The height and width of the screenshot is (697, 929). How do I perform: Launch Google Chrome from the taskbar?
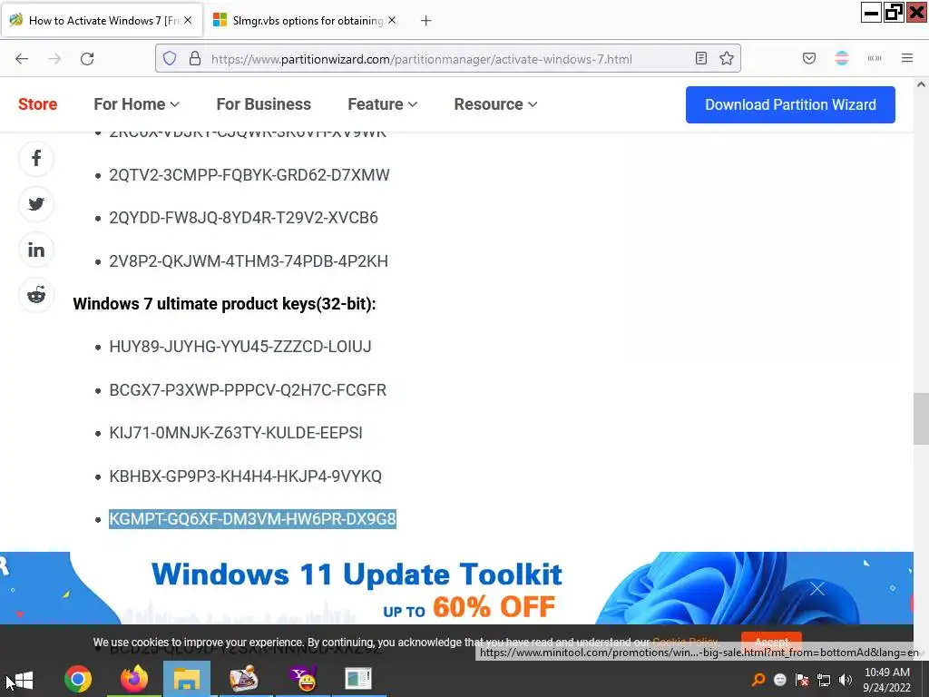(78, 679)
